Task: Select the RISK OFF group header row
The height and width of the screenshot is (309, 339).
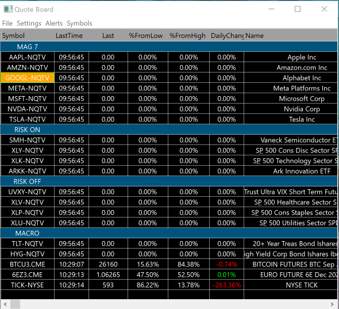Action: coord(169,181)
